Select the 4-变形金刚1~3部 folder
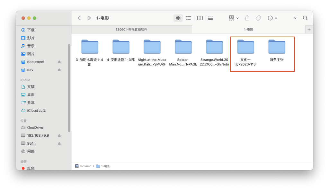Image resolution: width=329 pixels, height=191 pixels. 121,50
